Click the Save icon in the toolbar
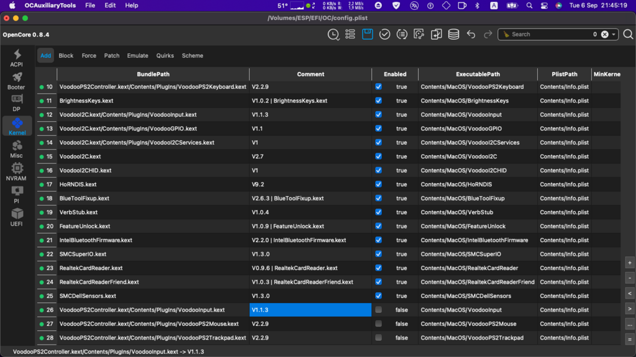The height and width of the screenshot is (357, 636). pyautogui.click(x=368, y=34)
